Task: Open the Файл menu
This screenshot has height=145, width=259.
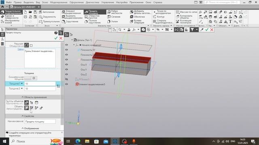Action: 9,2
